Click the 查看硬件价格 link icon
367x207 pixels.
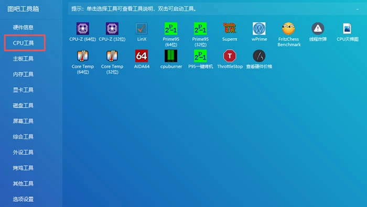259,56
